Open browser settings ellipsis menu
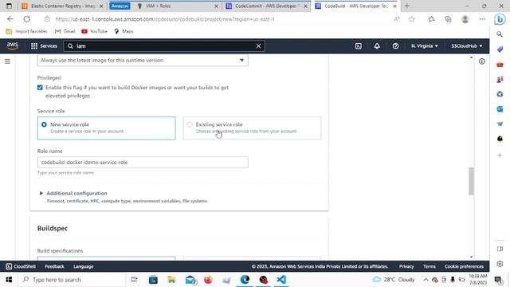The width and height of the screenshot is (510, 287). 482,19
